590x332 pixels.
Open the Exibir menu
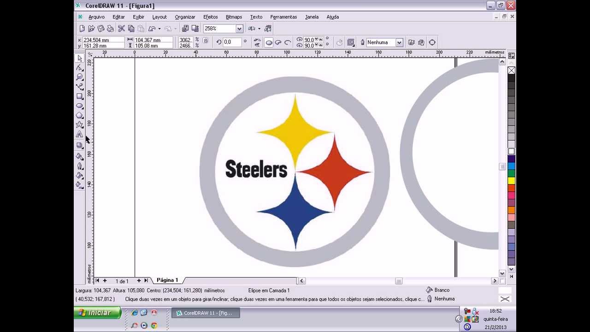(138, 17)
